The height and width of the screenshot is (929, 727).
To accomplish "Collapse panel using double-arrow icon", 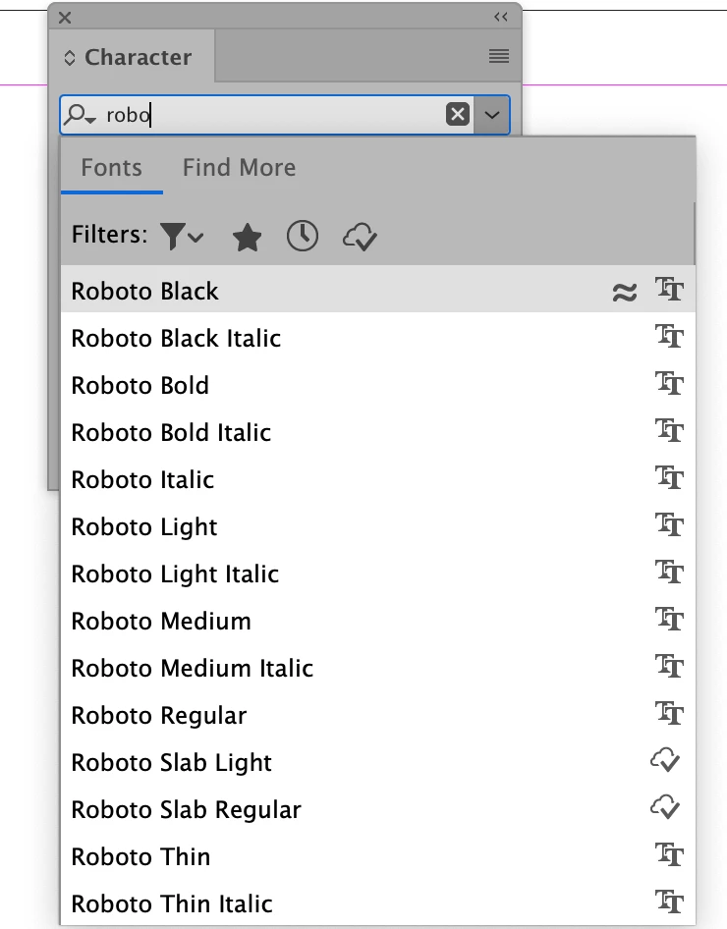I will [501, 17].
